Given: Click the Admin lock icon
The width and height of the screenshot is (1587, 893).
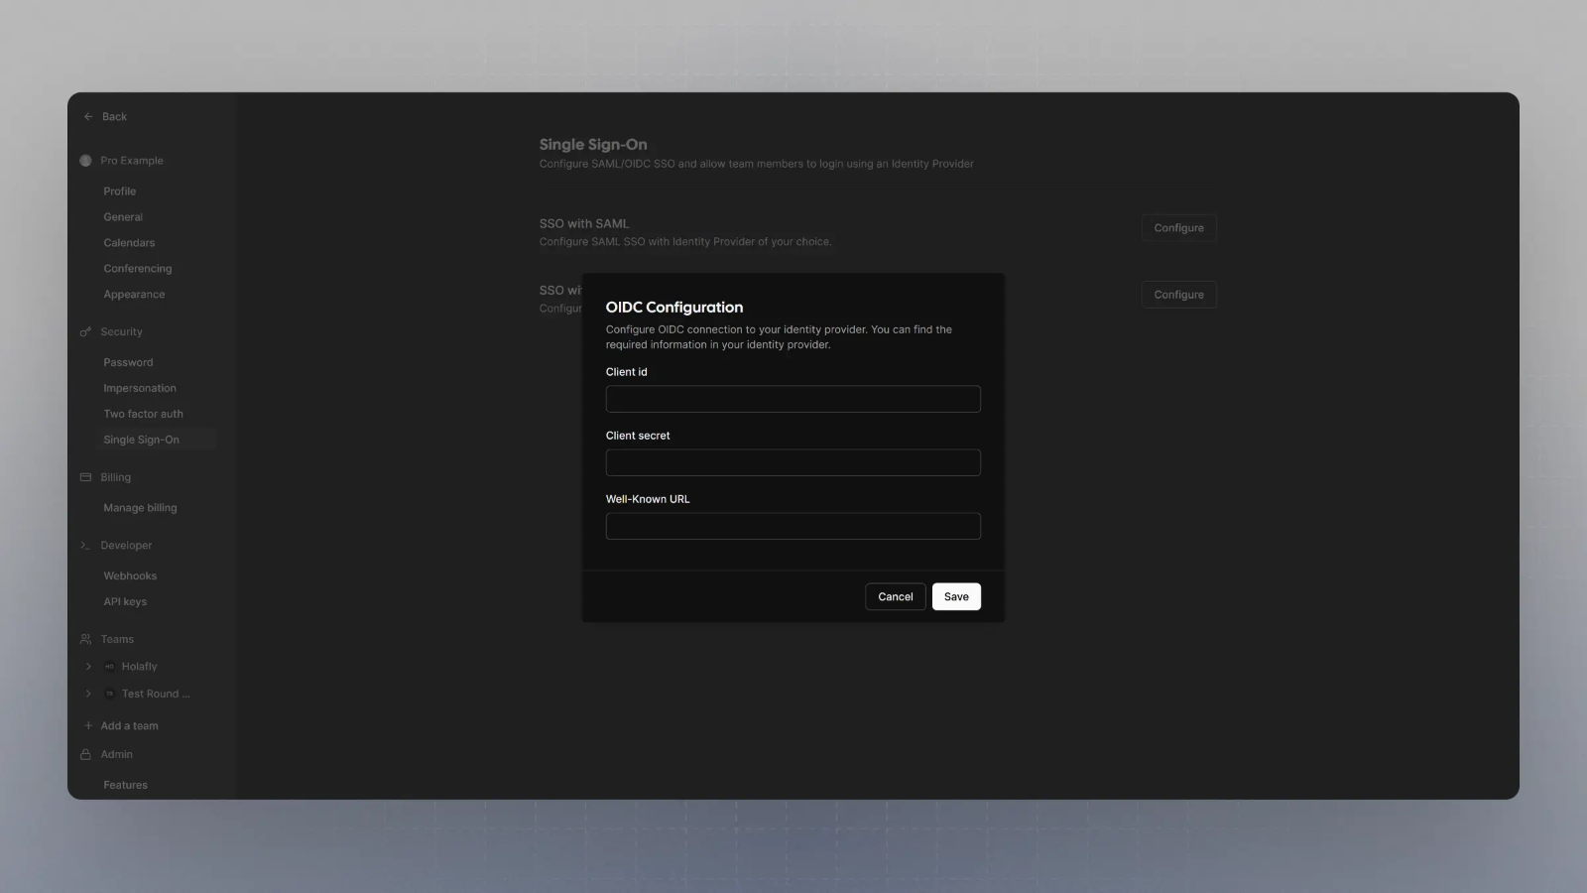Looking at the screenshot, I should [x=85, y=755].
